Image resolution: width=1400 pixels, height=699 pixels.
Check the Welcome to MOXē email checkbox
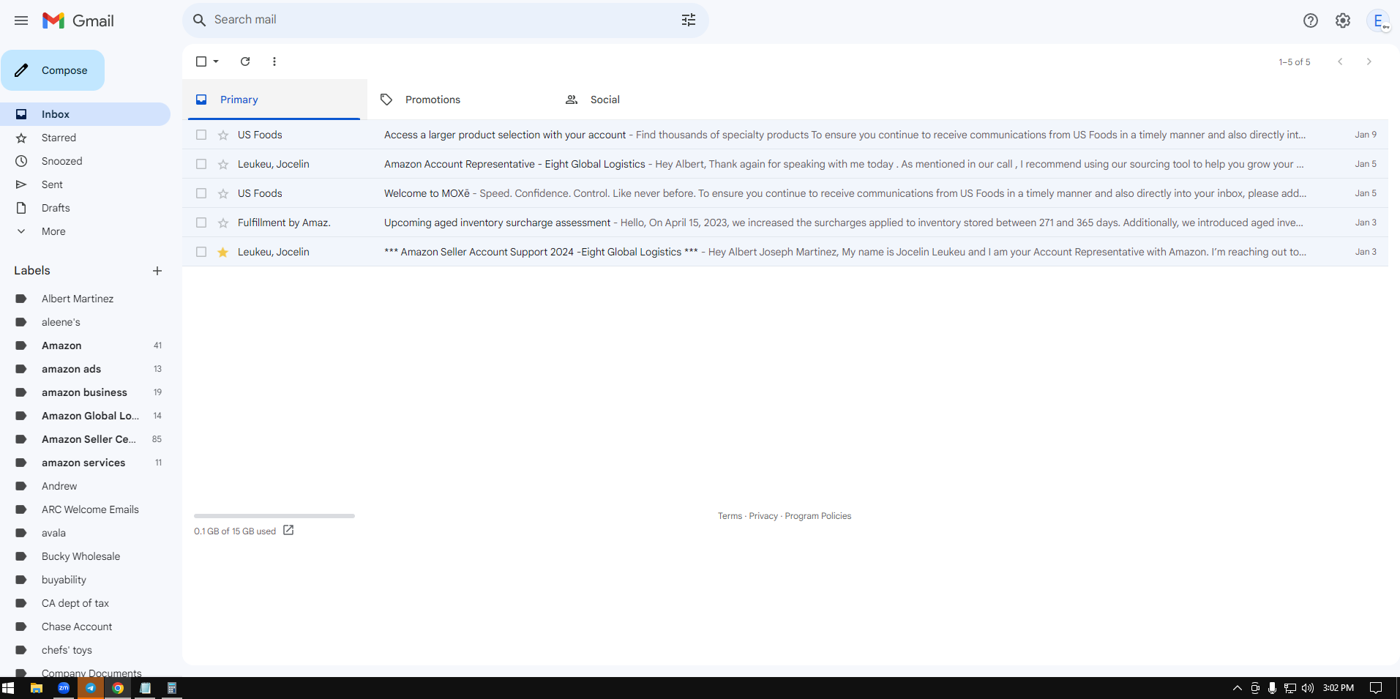click(201, 193)
